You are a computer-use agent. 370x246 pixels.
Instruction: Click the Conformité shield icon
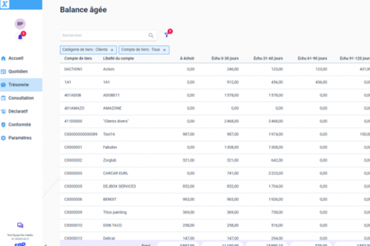tap(3, 124)
